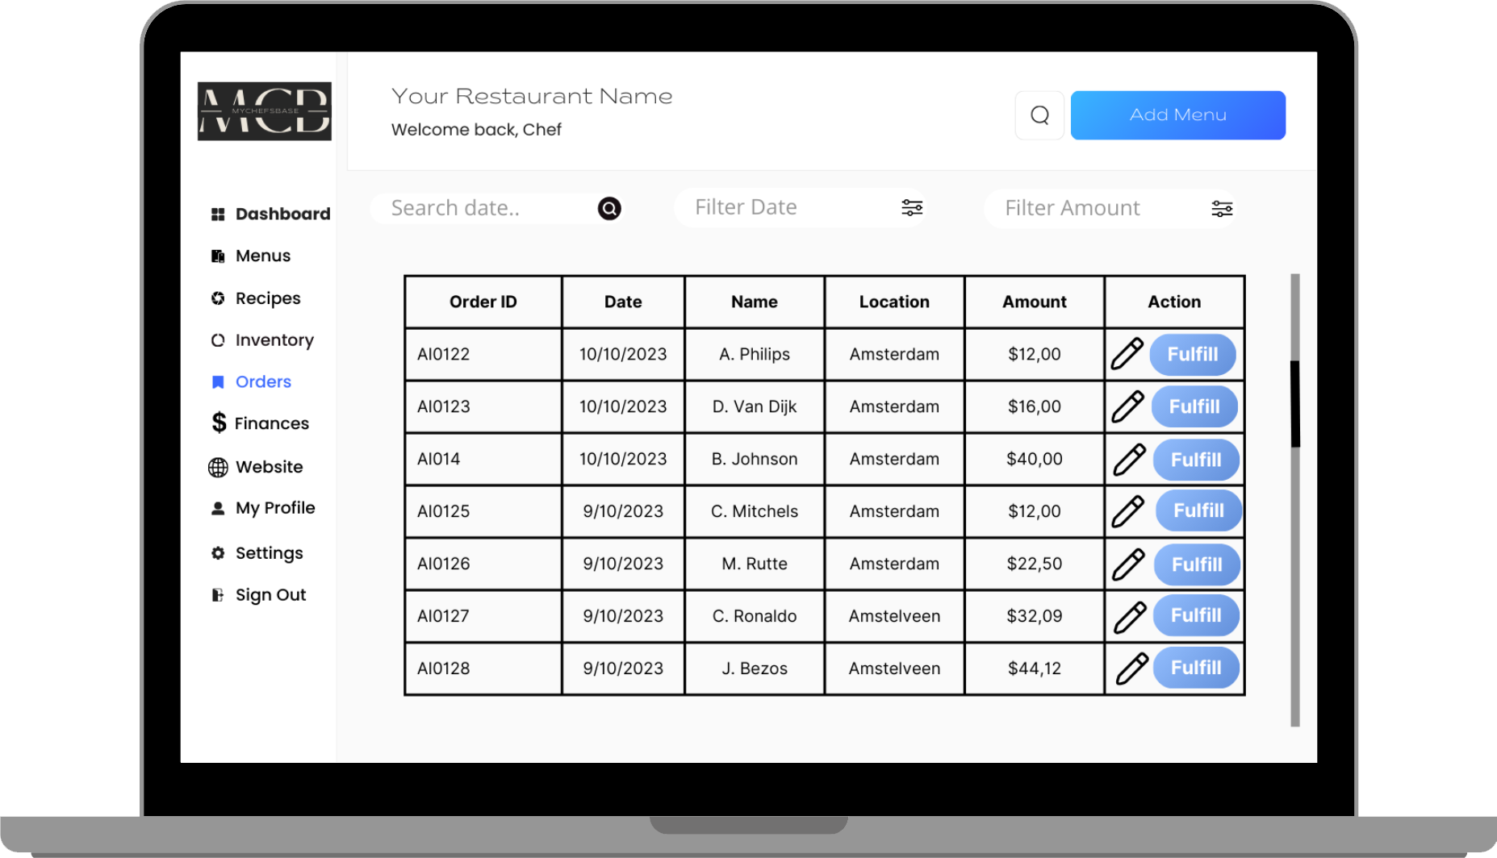The height and width of the screenshot is (858, 1497).
Task: Click the My Profile person icon
Action: tap(218, 508)
